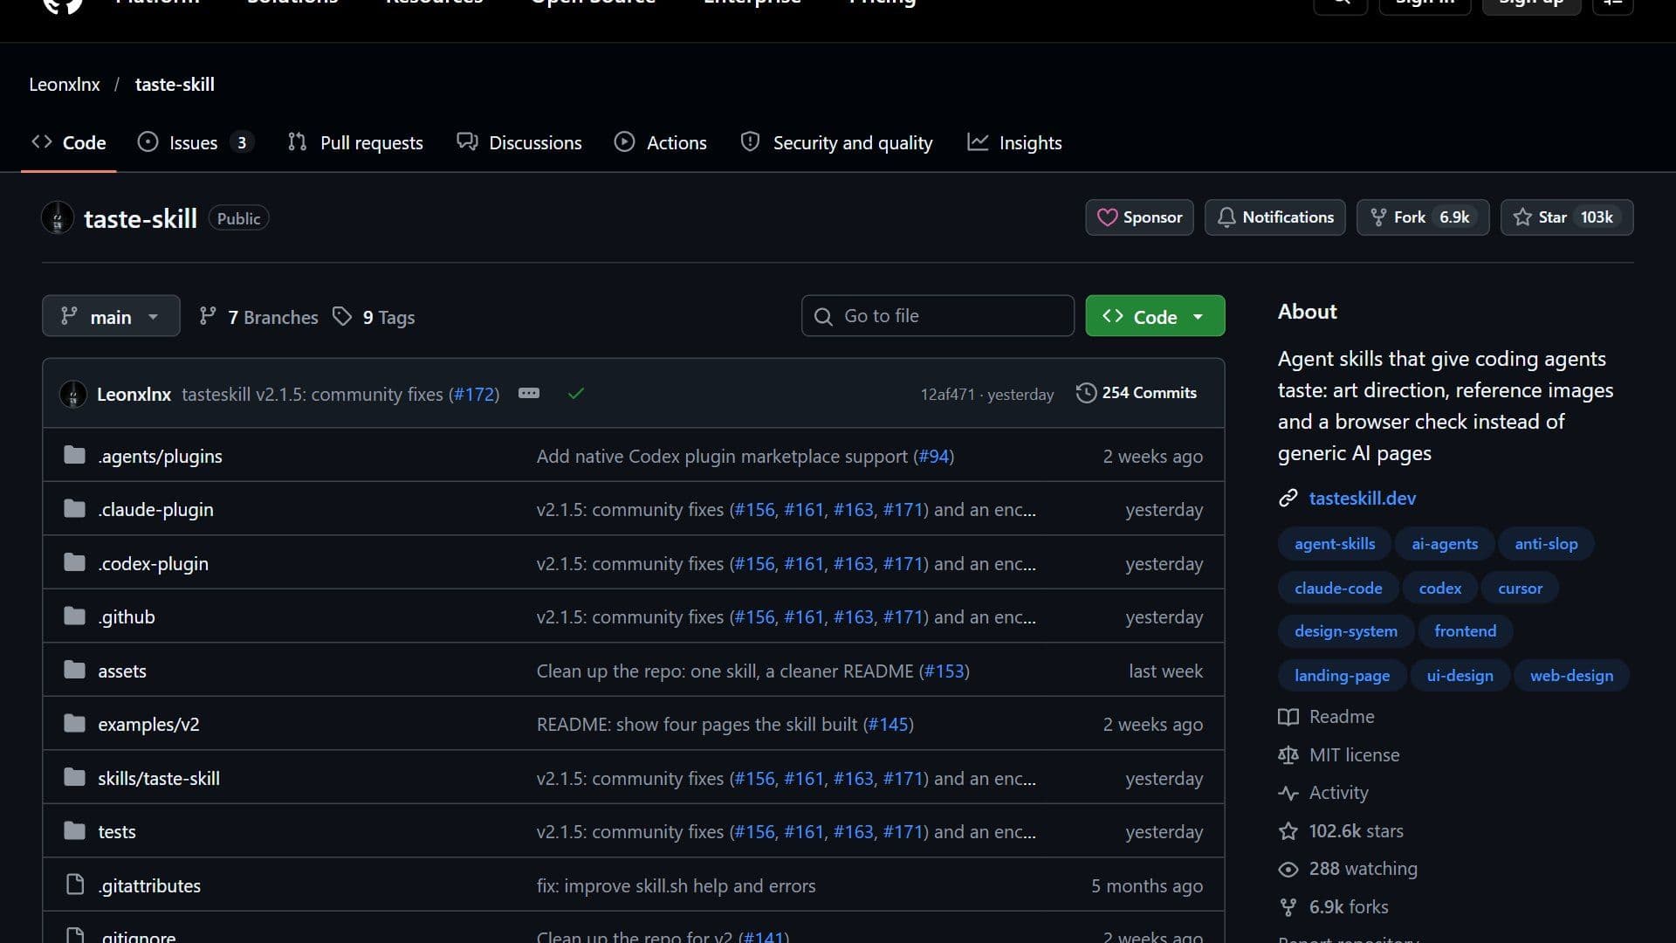
Task: Open pull request #172 link
Action: [x=474, y=394]
